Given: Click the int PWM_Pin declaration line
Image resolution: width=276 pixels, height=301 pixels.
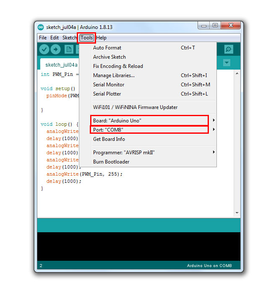Looking at the screenshot, I should [60, 74].
